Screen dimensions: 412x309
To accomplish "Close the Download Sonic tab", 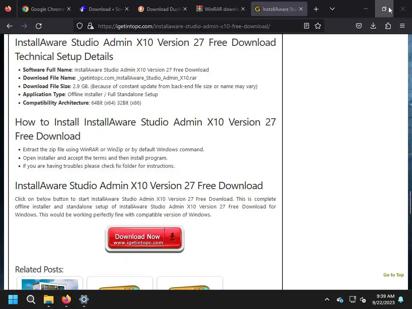I will coord(127,9).
